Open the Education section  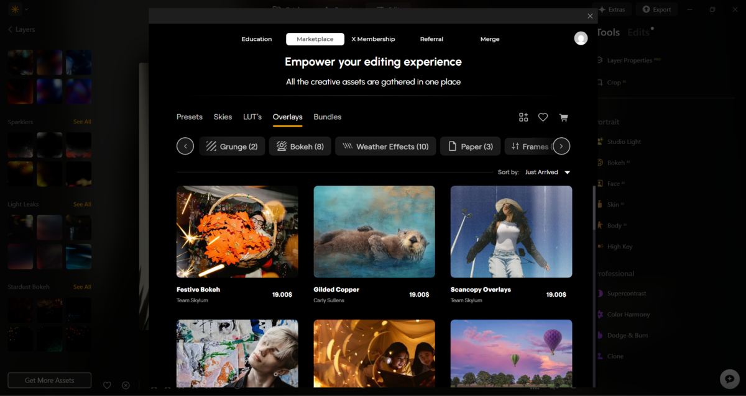pyautogui.click(x=256, y=38)
